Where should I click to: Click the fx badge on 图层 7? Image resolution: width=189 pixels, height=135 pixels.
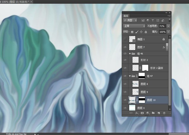click(x=164, y=47)
